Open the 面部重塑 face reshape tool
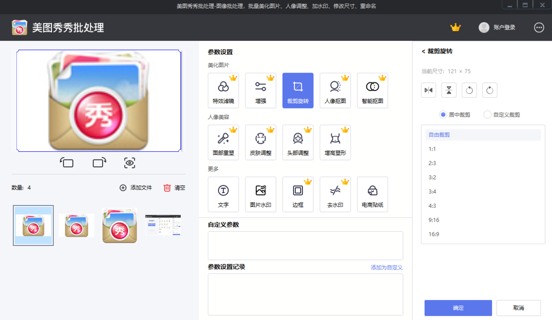 (x=223, y=143)
